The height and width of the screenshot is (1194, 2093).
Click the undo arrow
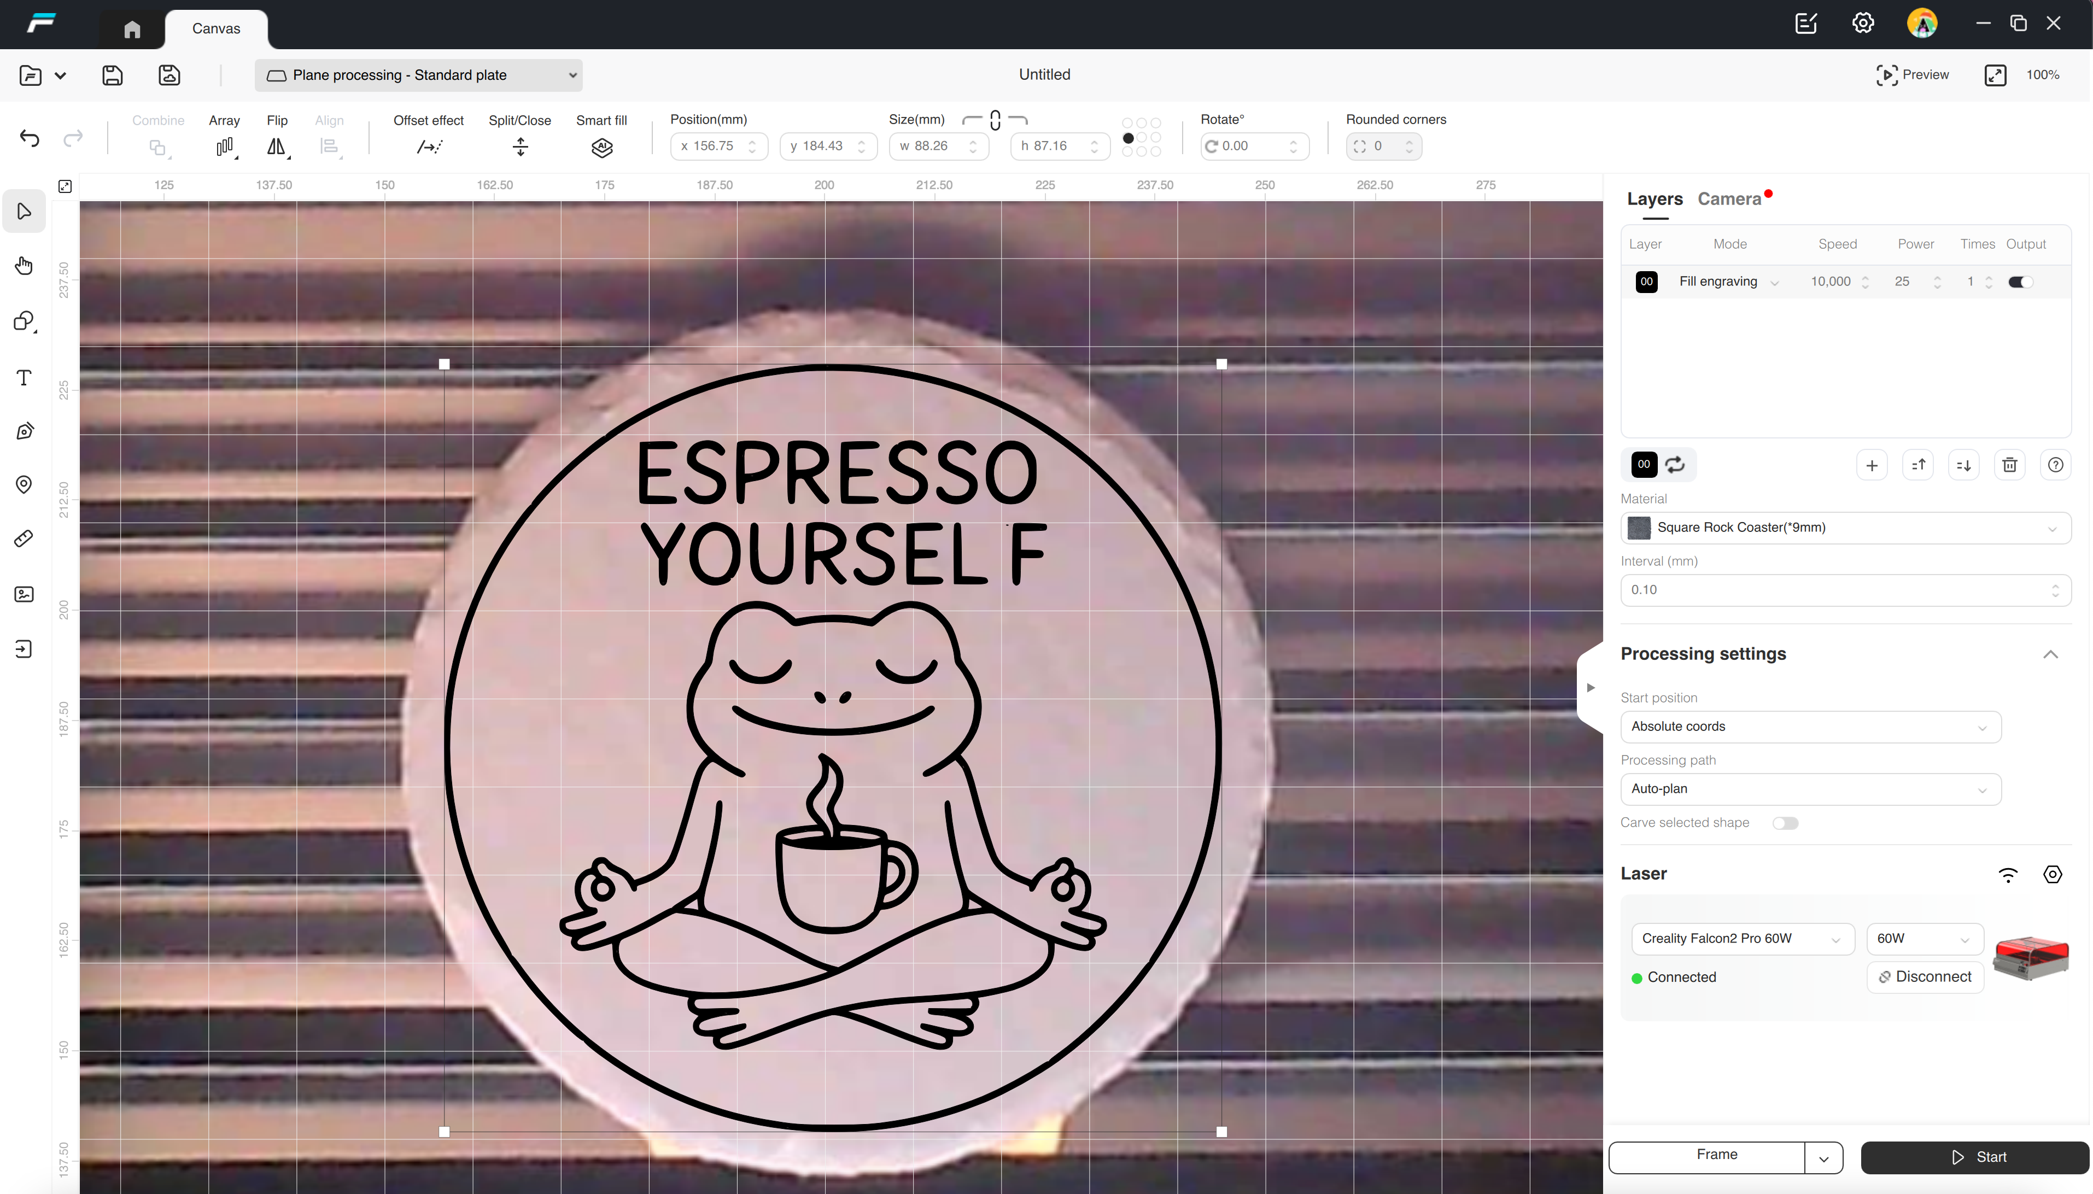pyautogui.click(x=30, y=138)
